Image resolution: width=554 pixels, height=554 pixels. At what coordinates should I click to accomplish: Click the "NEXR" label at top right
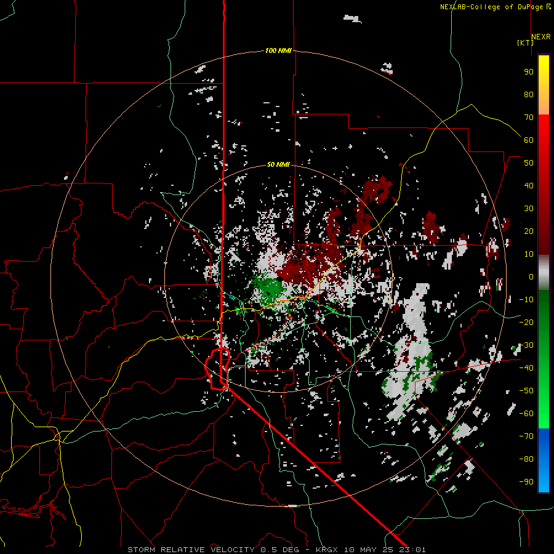541,37
